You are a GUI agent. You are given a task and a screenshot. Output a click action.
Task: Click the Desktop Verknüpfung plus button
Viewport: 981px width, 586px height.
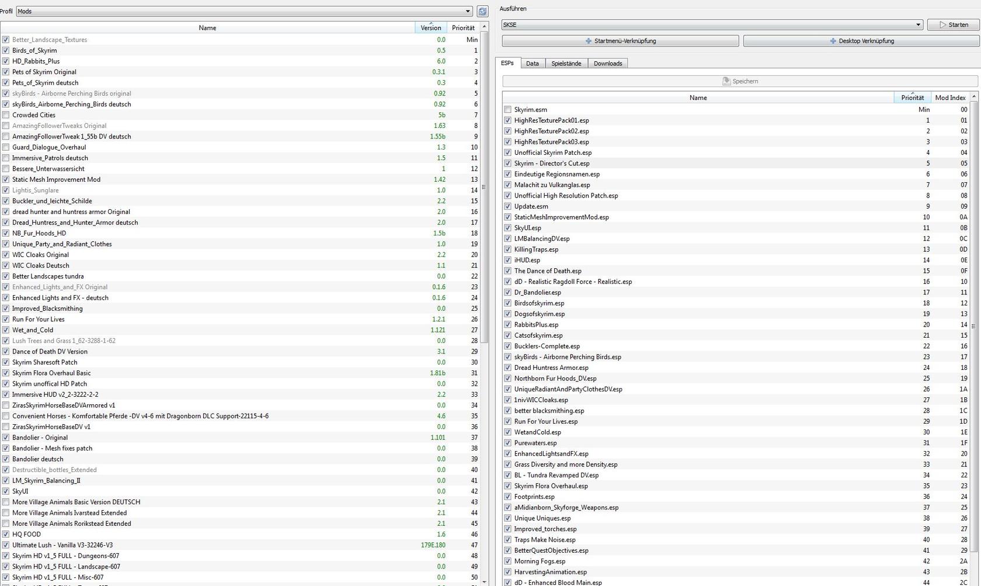pyautogui.click(x=861, y=41)
